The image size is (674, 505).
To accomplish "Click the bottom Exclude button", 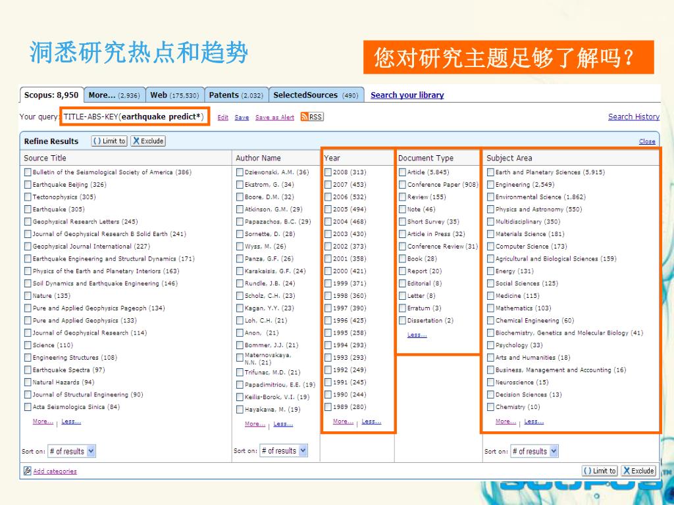I will (639, 471).
